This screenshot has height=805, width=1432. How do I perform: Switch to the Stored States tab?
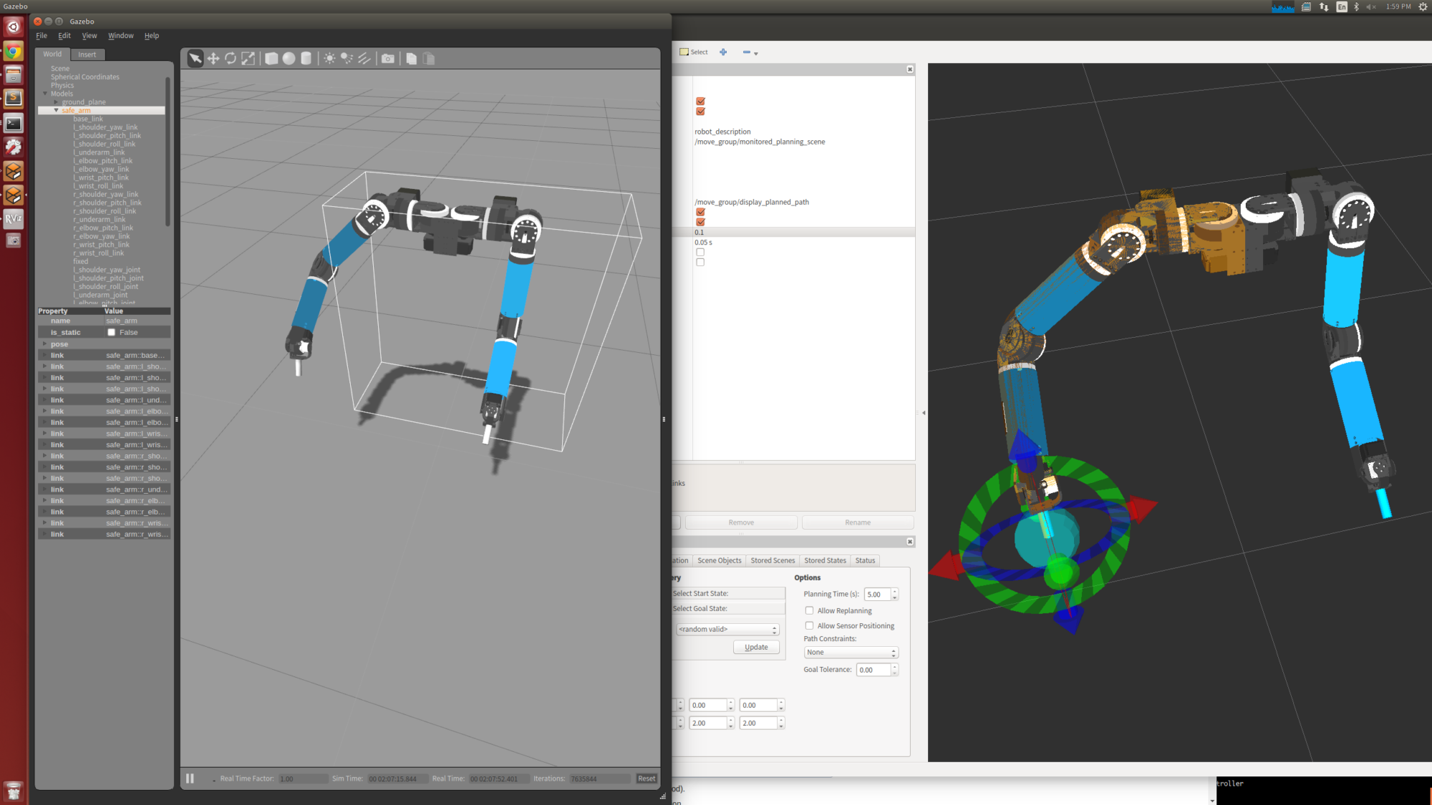tap(825, 561)
